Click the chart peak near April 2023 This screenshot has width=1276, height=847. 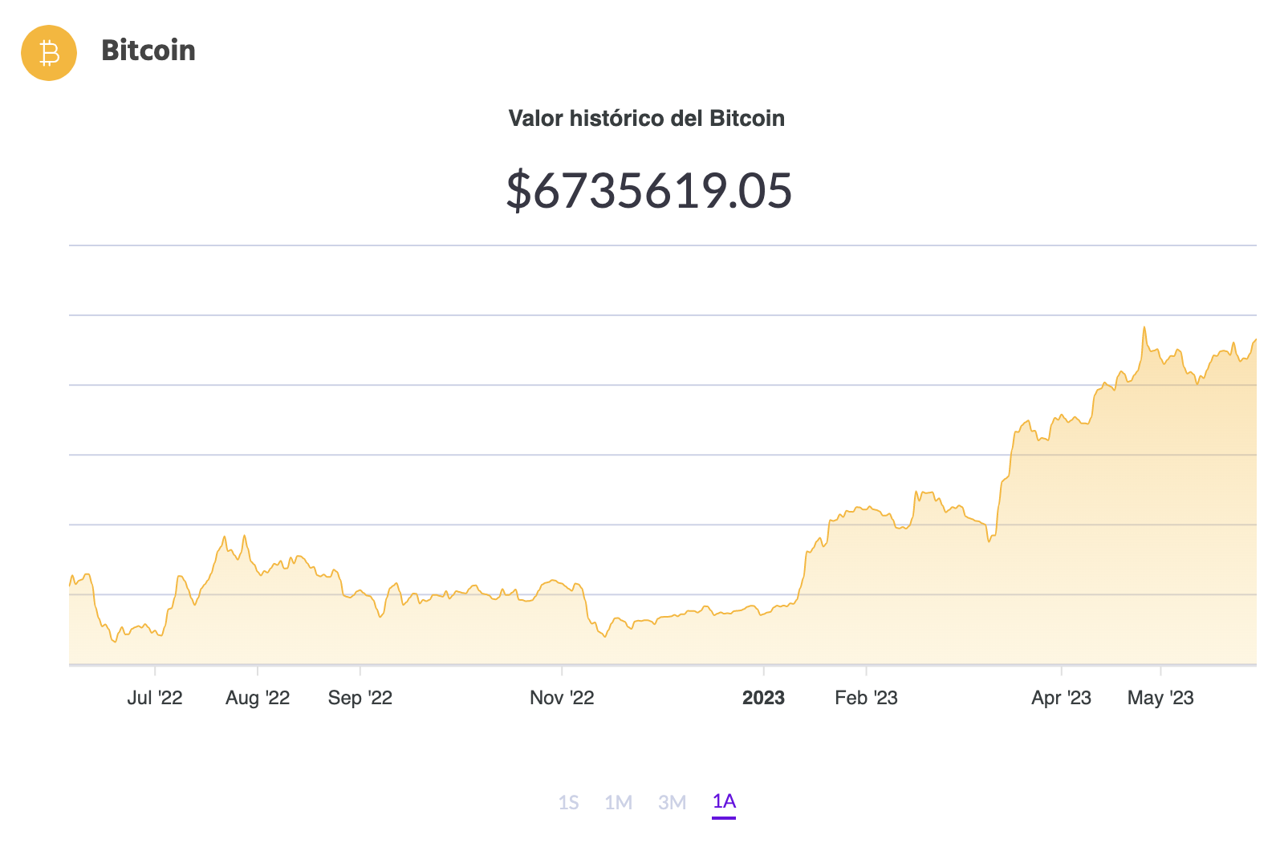coord(1144,329)
